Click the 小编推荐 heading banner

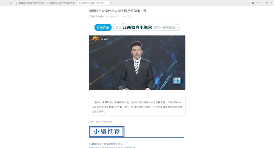coord(107,131)
